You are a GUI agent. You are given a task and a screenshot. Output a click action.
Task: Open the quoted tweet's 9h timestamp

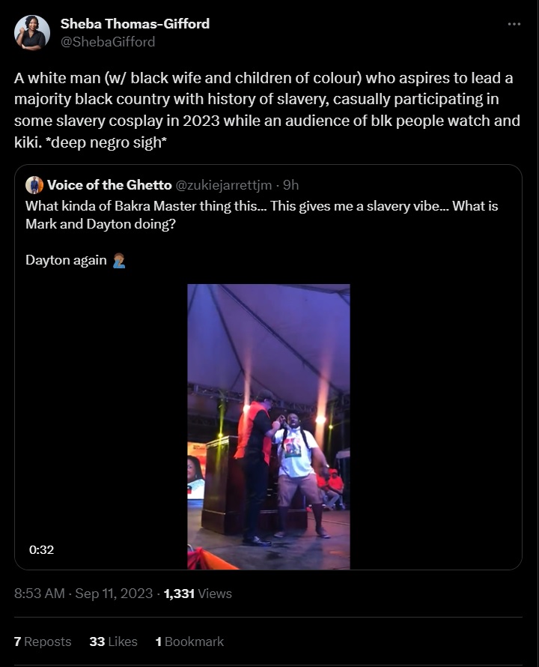tap(290, 185)
